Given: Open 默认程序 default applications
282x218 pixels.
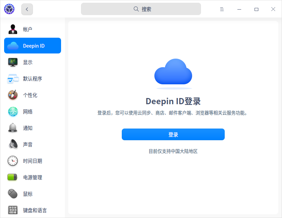Looking at the screenshot, I should (x=33, y=78).
